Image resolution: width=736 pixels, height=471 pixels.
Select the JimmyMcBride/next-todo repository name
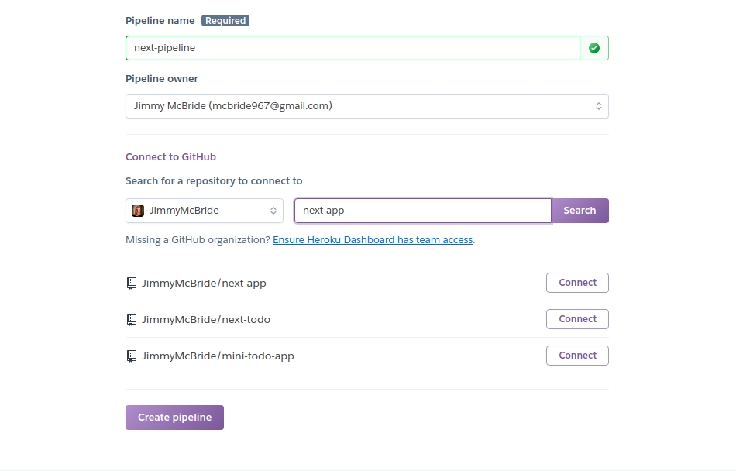206,320
